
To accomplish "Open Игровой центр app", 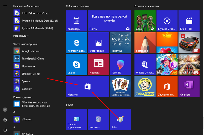I will click(27, 74).
